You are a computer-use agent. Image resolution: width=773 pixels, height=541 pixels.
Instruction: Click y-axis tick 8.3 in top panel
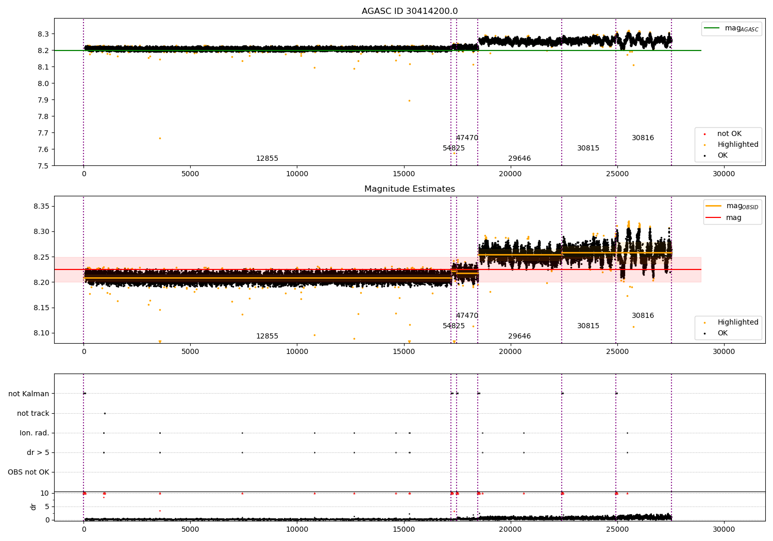[x=43, y=34]
